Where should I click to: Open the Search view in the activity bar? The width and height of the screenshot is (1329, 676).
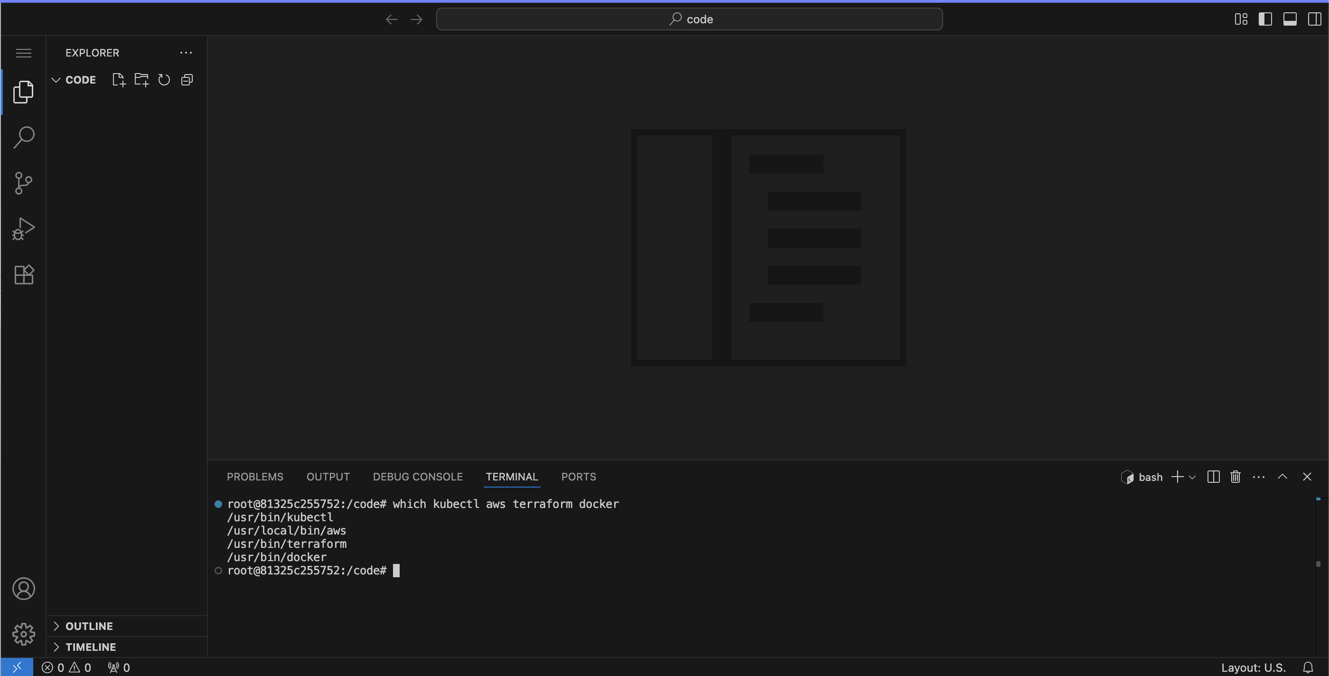[23, 137]
